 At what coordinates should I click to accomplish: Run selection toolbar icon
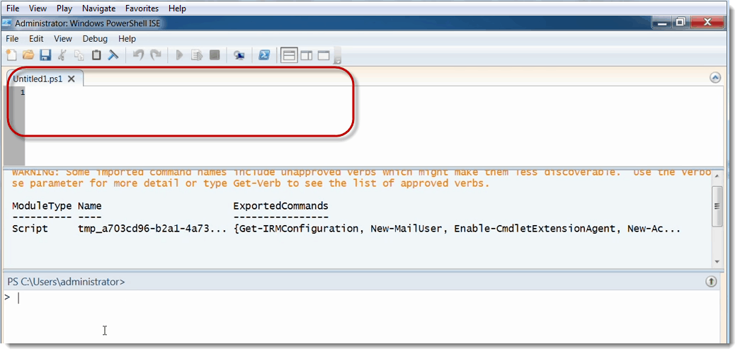click(x=197, y=55)
